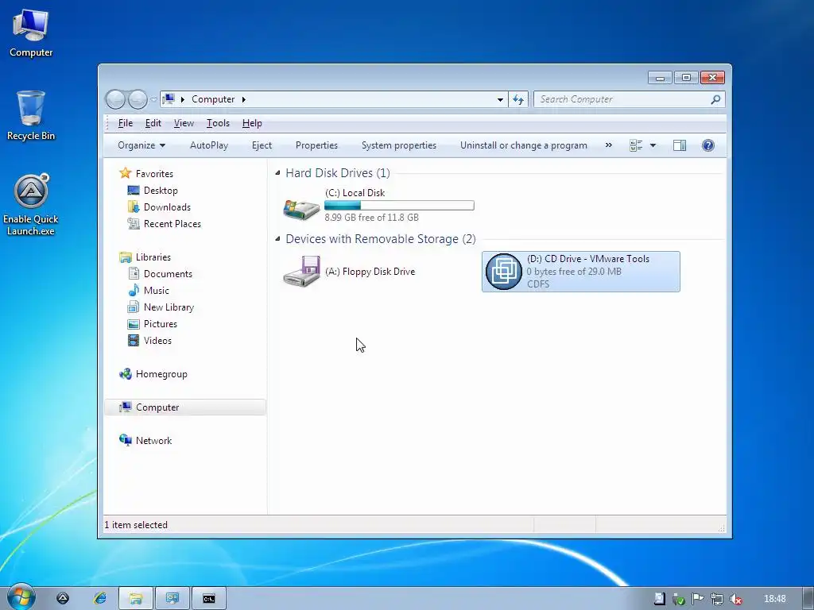Click the Action Center flag tray icon

698,599
